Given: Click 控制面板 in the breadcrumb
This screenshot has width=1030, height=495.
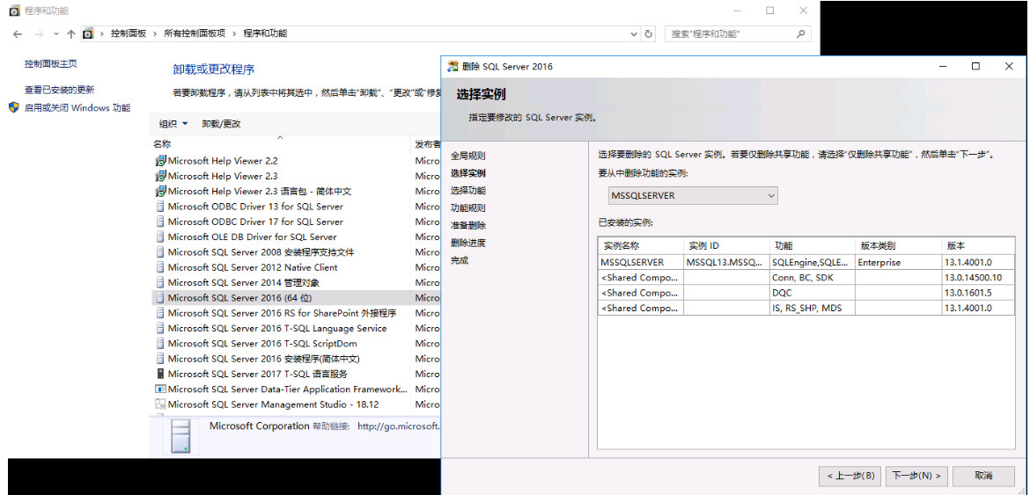Looking at the screenshot, I should pyautogui.click(x=129, y=33).
